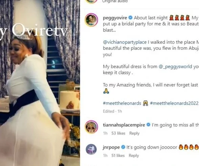
Task: Click the reel video of dancing bride
Action: pyautogui.click(x=40, y=83)
